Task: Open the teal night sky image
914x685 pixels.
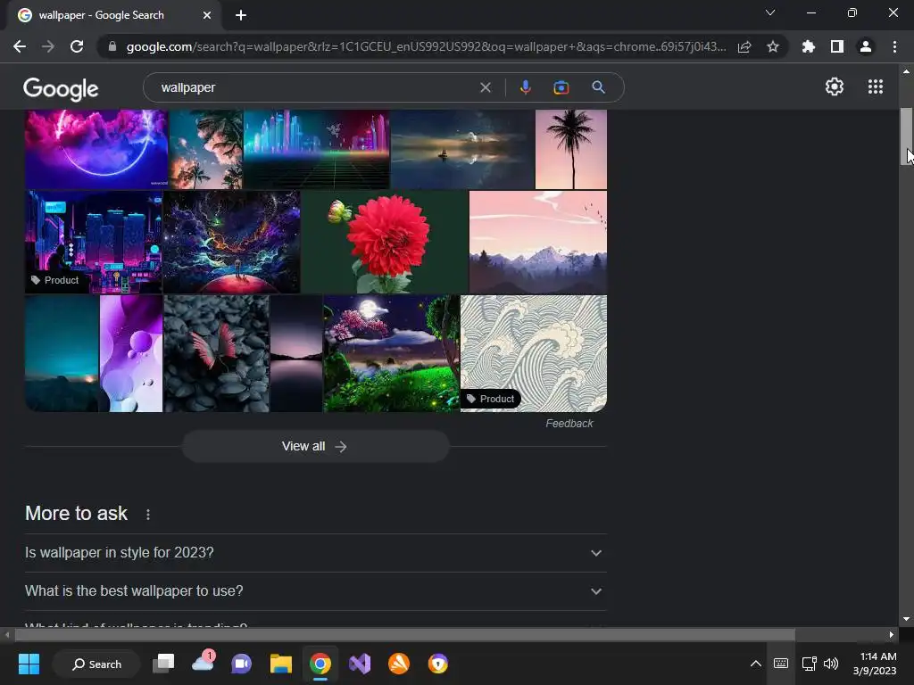Action: tap(62, 353)
